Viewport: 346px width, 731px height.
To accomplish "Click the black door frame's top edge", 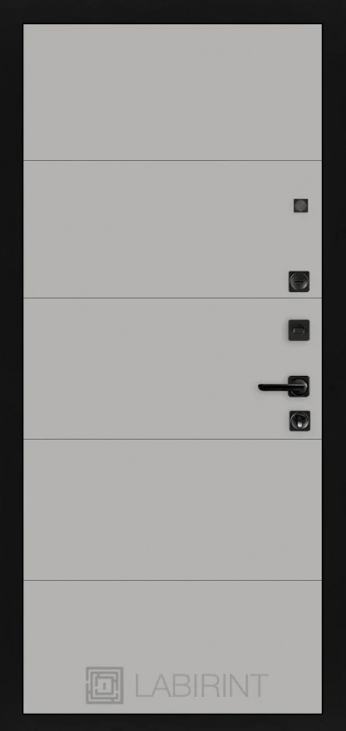I will (x=173, y=12).
